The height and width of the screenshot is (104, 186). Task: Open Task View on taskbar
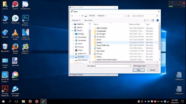(x=16, y=101)
